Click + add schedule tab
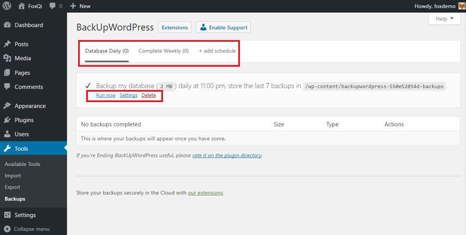 click(217, 51)
